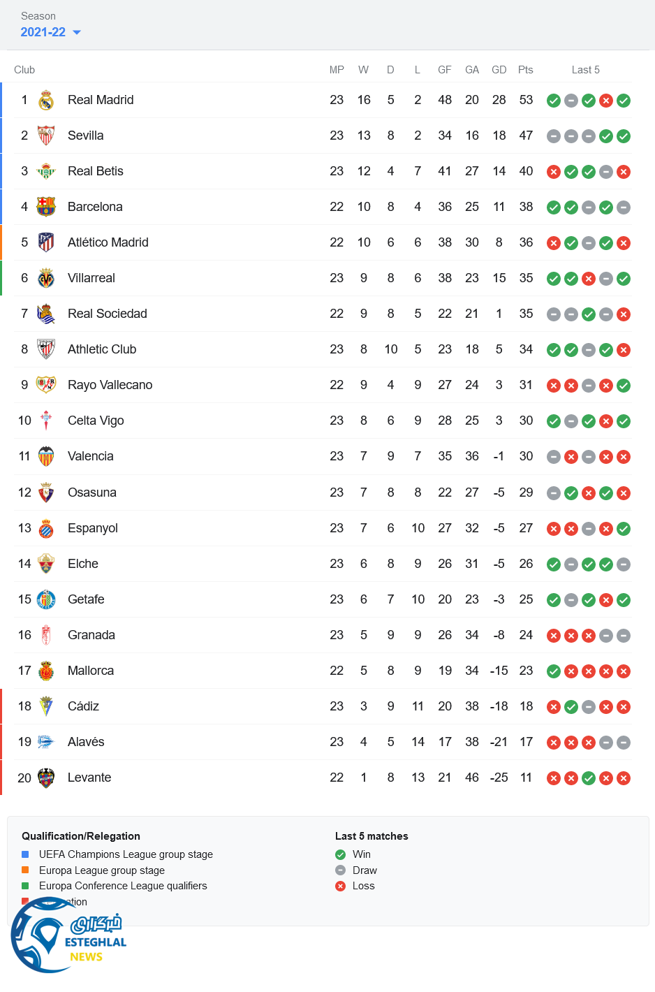Click the Atlético Madrid crest icon
655x992 pixels.
click(x=46, y=242)
